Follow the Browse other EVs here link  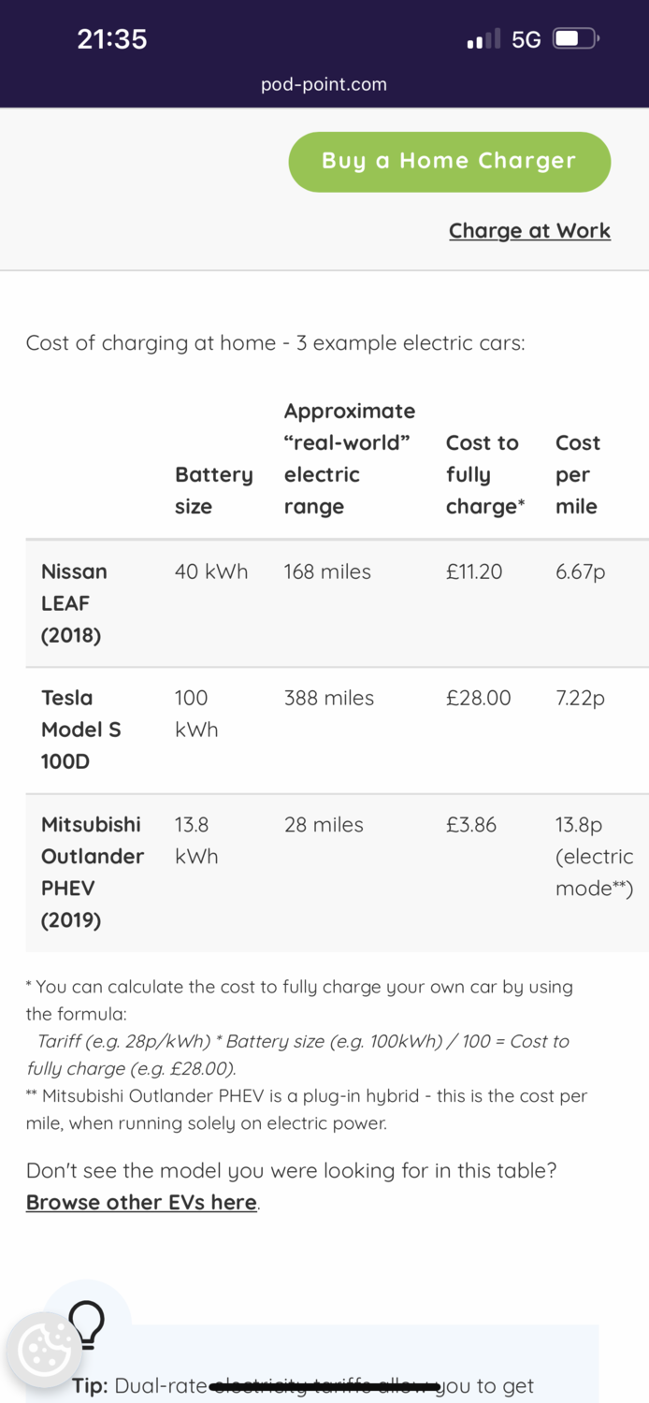[x=141, y=1203]
